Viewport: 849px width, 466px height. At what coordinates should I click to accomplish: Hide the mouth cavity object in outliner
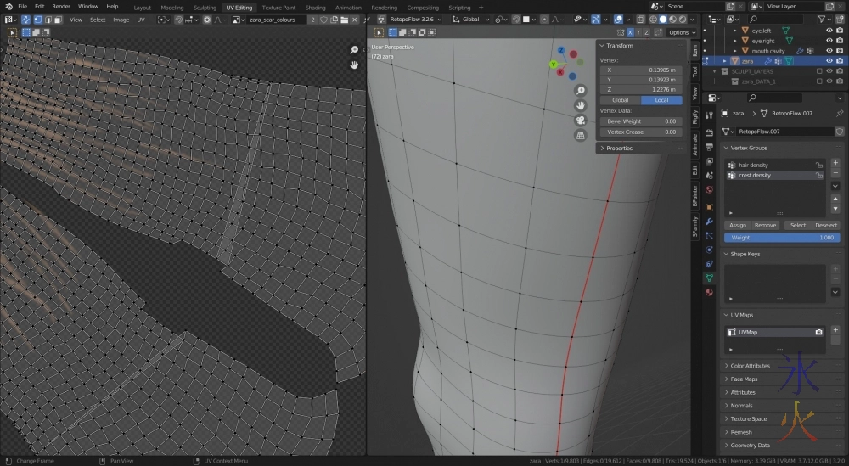(829, 51)
